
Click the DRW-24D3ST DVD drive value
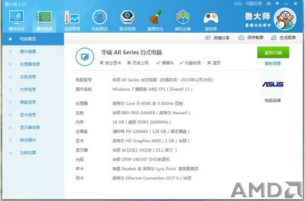tap(141, 159)
